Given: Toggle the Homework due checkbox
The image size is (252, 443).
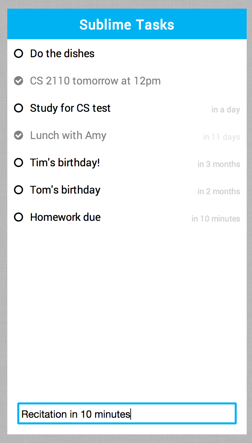Looking at the screenshot, I should (19, 217).
